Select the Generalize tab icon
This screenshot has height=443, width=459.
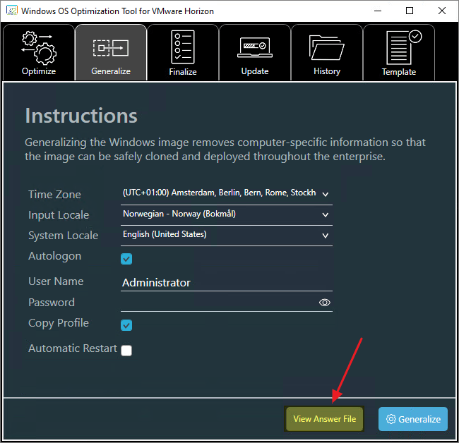[x=111, y=47]
